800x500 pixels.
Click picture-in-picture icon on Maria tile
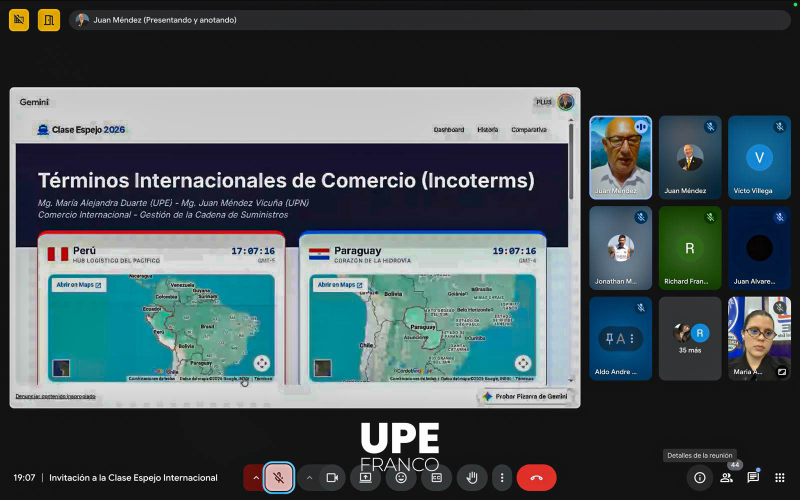click(x=782, y=372)
